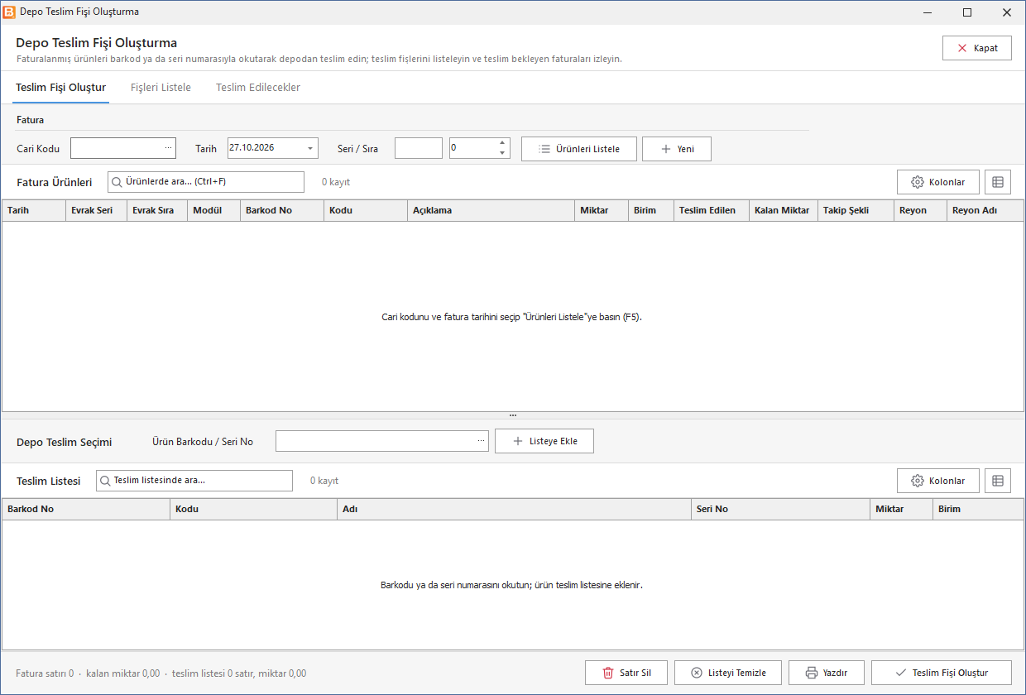Click the Teslim Edilen column header
Viewport: 1026px width, 695px height.
point(712,210)
